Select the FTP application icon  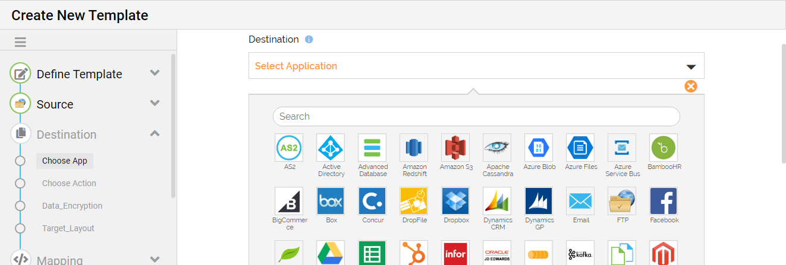click(x=622, y=201)
